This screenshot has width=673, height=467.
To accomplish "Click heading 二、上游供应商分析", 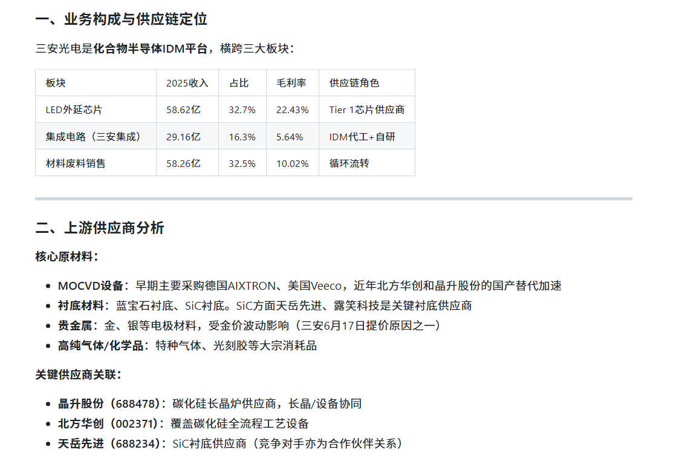I will (x=100, y=227).
